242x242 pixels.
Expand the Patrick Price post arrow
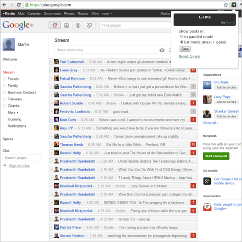(x=52, y=227)
